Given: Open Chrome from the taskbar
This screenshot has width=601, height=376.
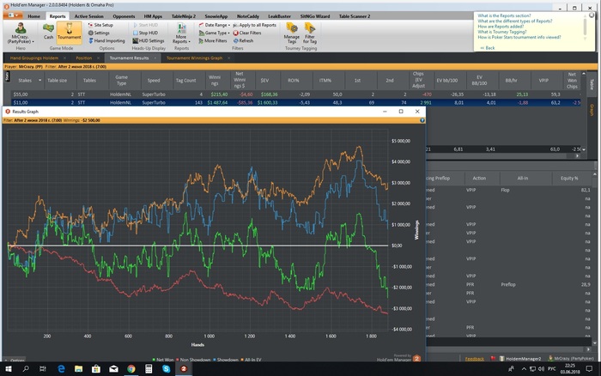Looking at the screenshot, I should click(x=131, y=369).
